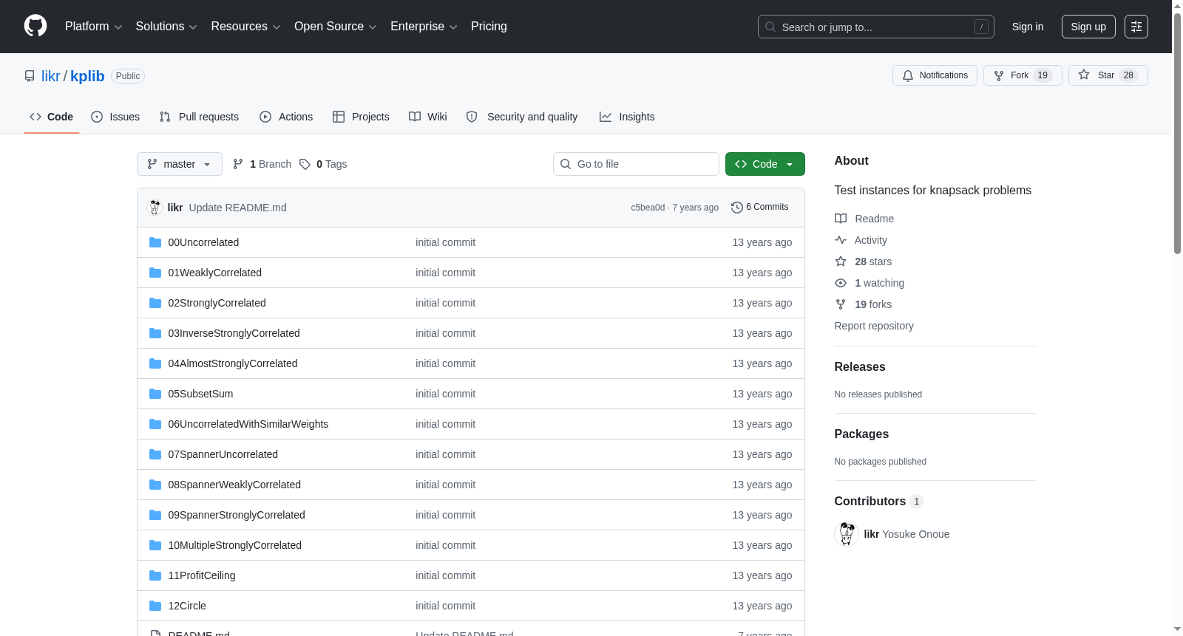
Task: Click Report repository link
Action: click(874, 326)
